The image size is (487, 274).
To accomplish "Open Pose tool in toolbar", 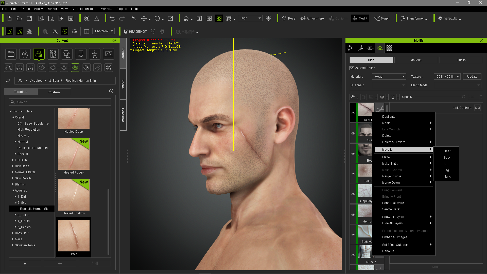I will [x=289, y=18].
